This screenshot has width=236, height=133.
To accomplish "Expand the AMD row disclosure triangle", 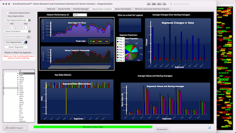I will 18,88.
